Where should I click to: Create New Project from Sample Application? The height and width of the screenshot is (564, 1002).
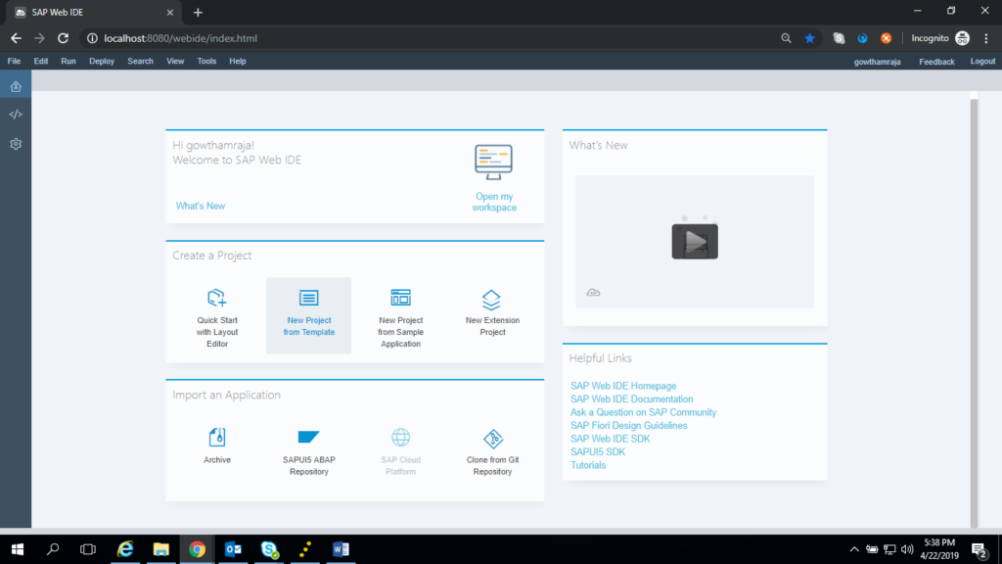pos(400,316)
